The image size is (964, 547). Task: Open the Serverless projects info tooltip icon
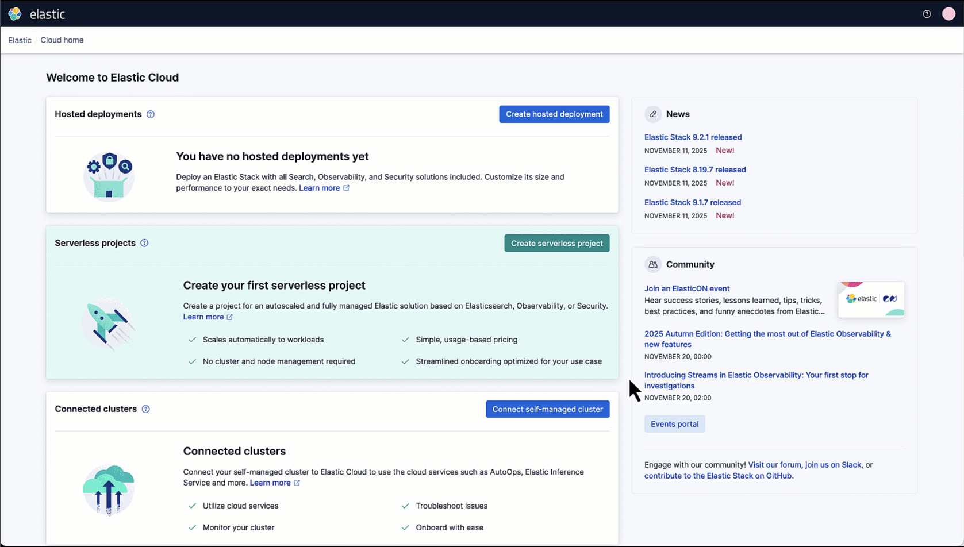coord(144,243)
